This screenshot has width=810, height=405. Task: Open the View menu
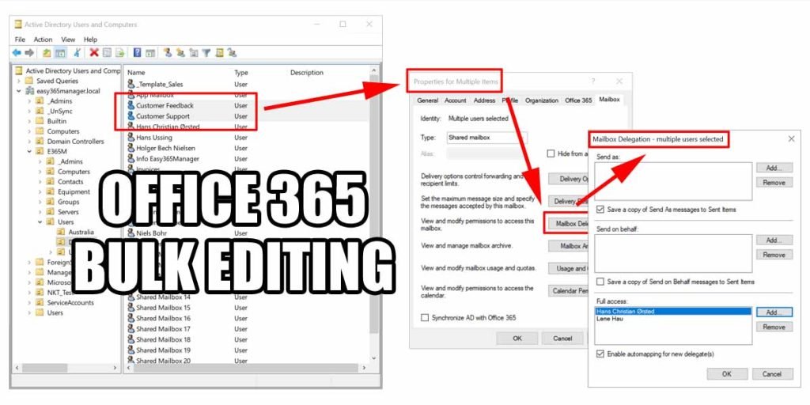coord(68,40)
